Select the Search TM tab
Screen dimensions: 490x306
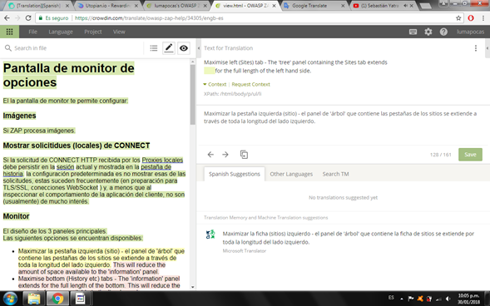click(x=335, y=174)
